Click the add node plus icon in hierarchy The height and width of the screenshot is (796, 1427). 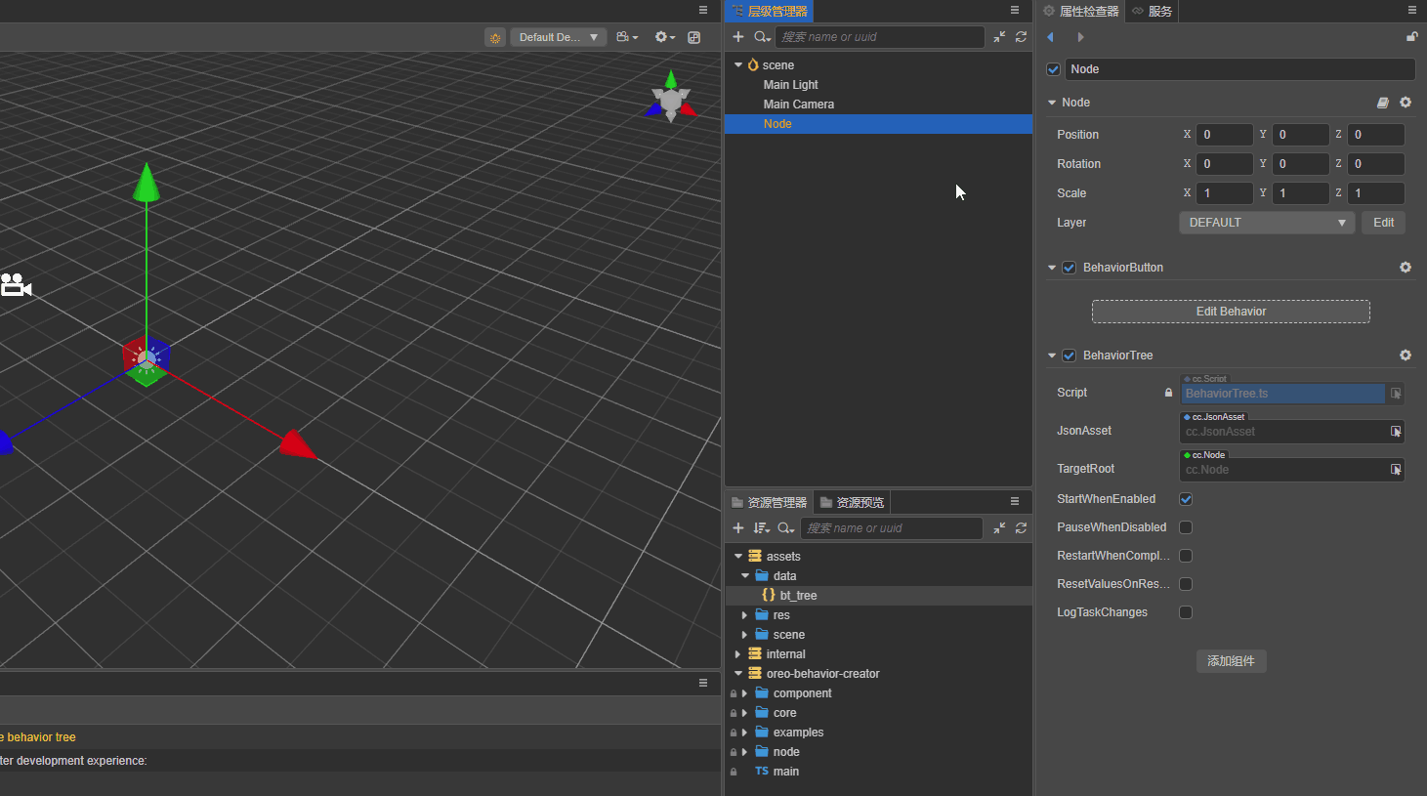point(738,37)
